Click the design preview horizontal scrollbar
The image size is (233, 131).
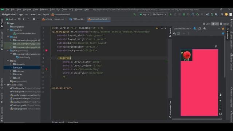pos(197,119)
